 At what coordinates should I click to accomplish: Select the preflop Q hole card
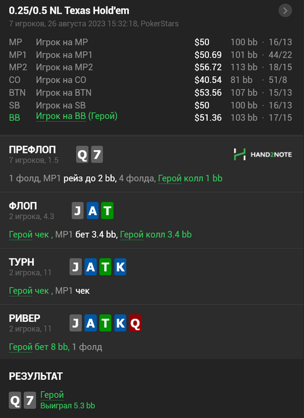point(82,154)
